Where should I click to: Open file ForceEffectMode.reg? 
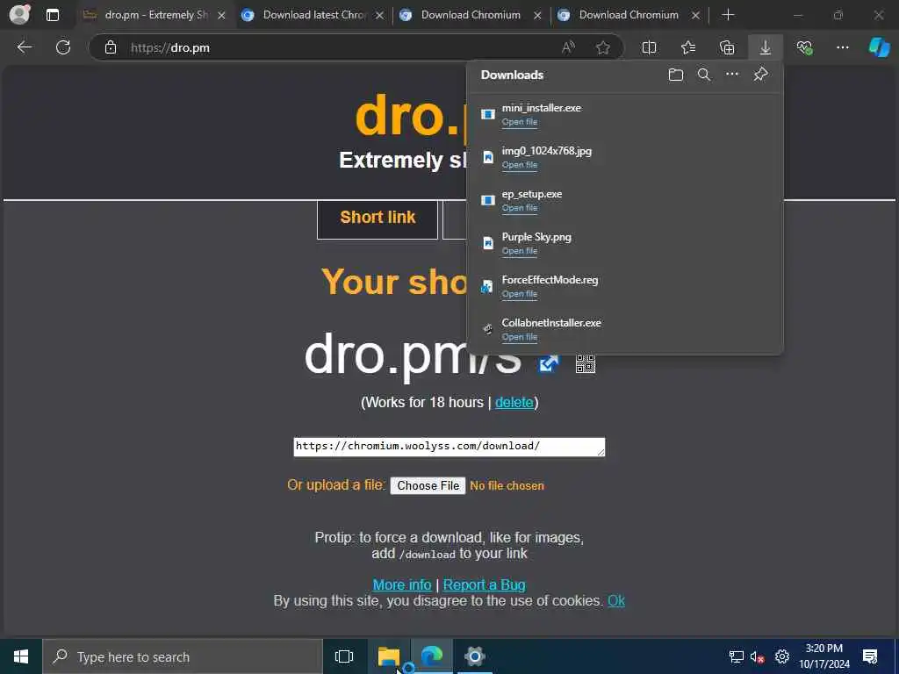click(x=520, y=293)
